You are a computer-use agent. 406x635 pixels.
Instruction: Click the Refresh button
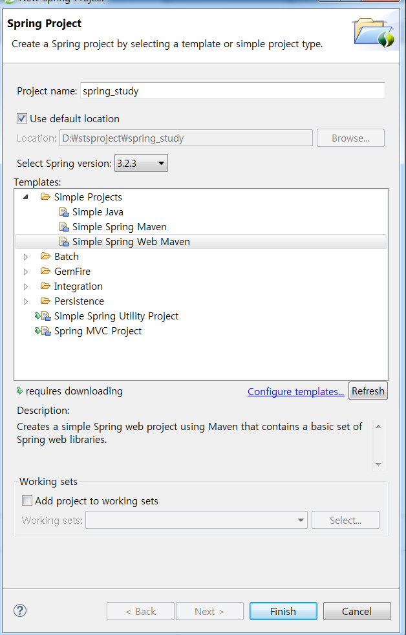(x=368, y=391)
